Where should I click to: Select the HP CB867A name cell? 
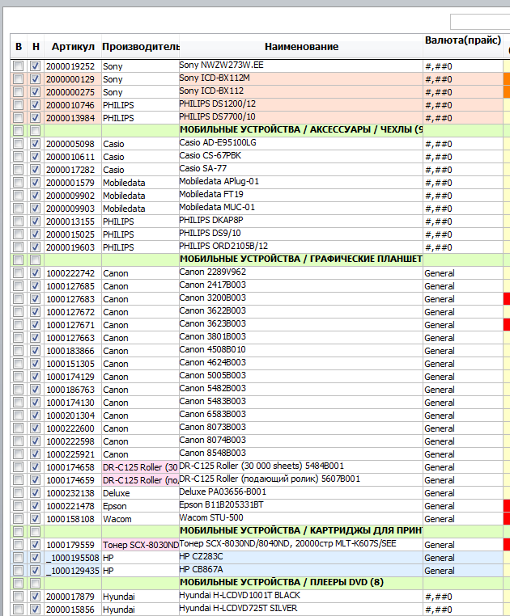click(x=301, y=570)
